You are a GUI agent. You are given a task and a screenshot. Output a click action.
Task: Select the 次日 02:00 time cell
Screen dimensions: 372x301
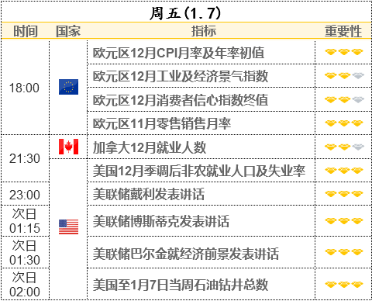pos(25,285)
